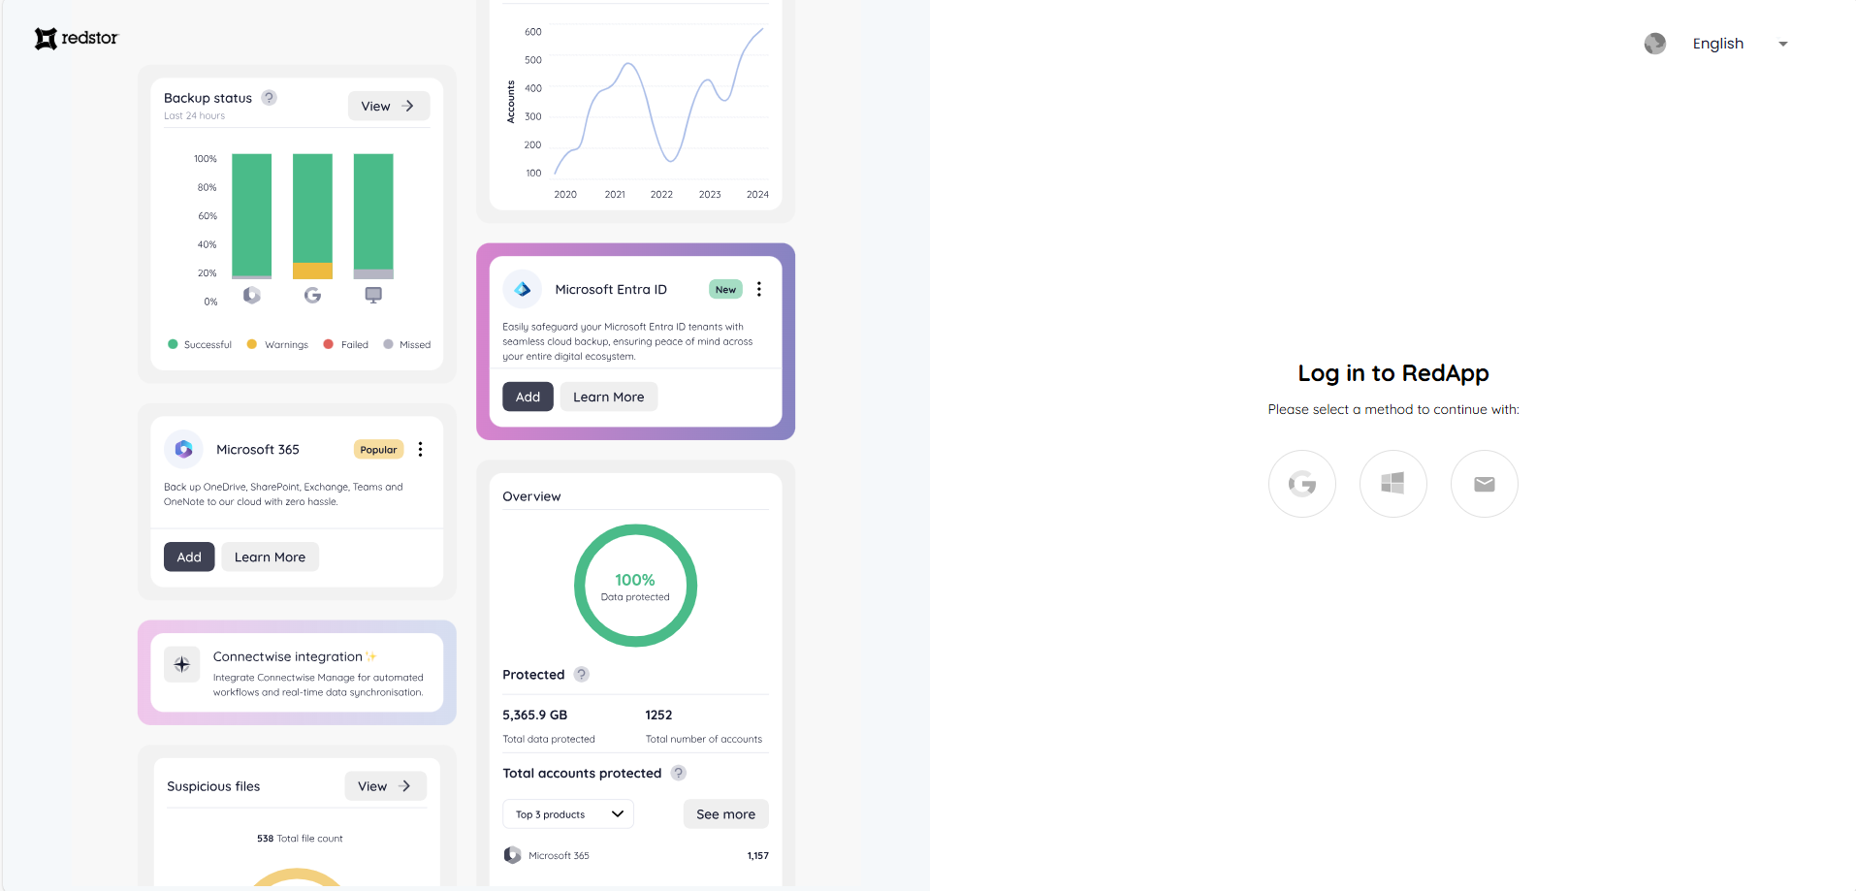Click arrow icon in Suspicious files View

(x=405, y=786)
